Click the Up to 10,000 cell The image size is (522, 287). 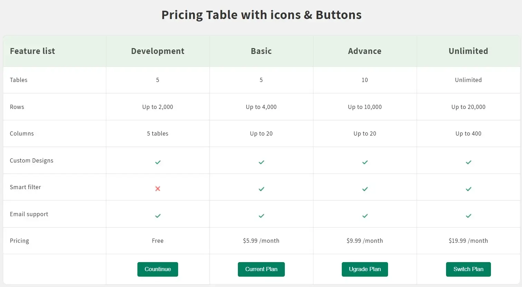pos(365,107)
